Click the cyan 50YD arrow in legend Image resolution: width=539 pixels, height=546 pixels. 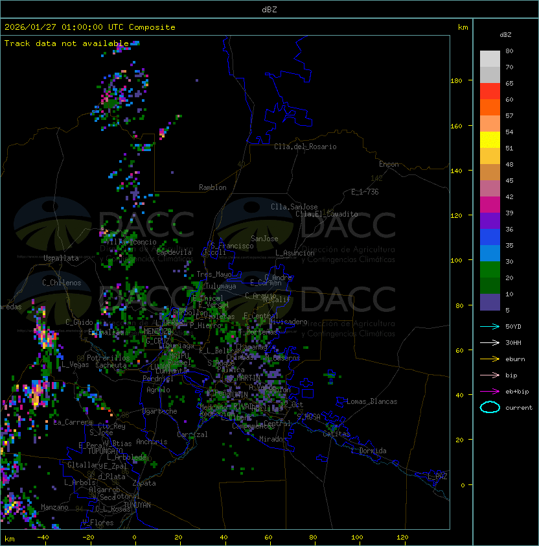click(490, 326)
